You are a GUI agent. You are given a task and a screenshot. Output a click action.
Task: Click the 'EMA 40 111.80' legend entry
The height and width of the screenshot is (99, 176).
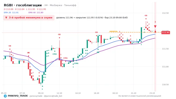(36, 12)
